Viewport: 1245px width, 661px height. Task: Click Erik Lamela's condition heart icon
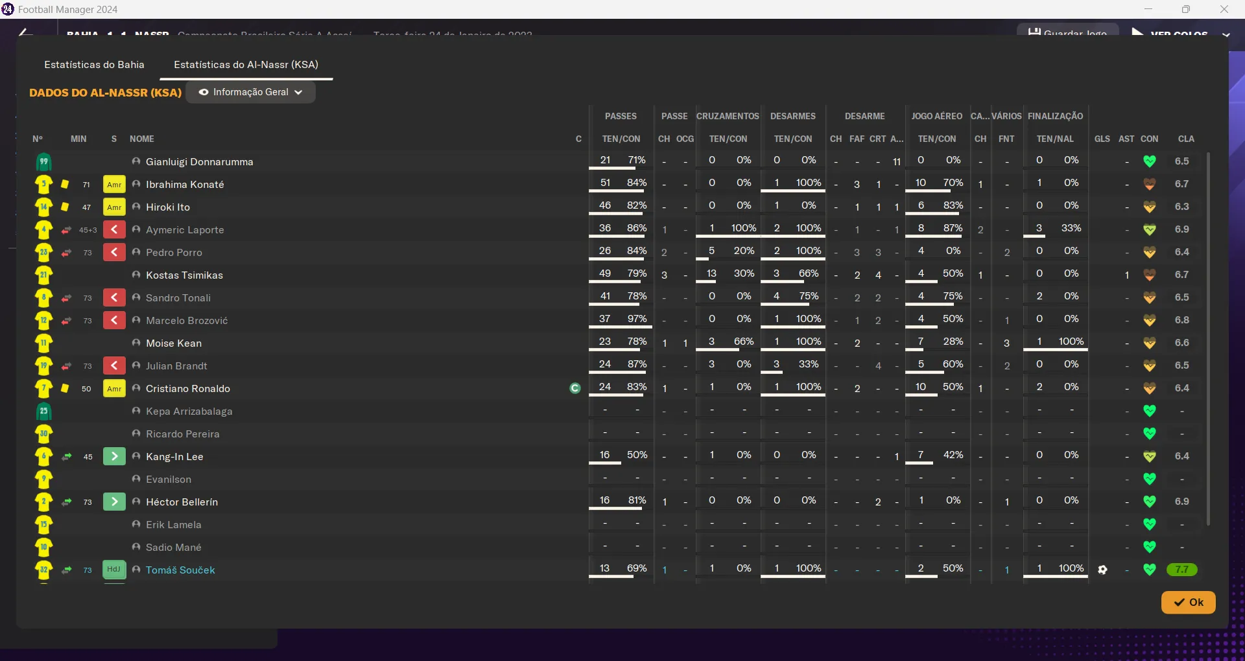(1150, 524)
